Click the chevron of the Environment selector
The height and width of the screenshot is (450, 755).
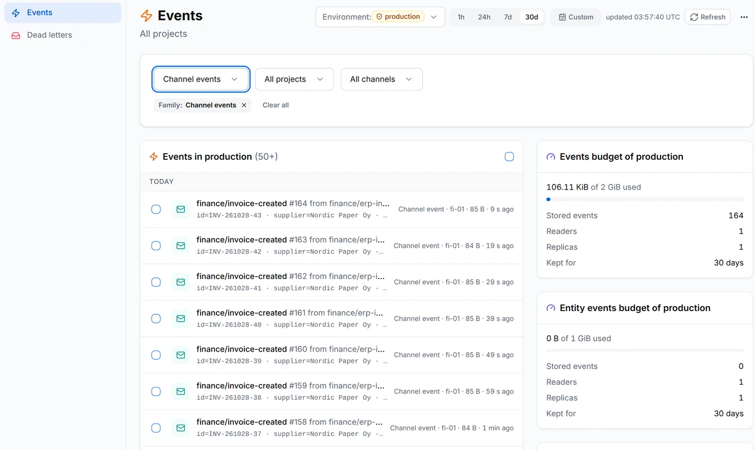(x=434, y=17)
